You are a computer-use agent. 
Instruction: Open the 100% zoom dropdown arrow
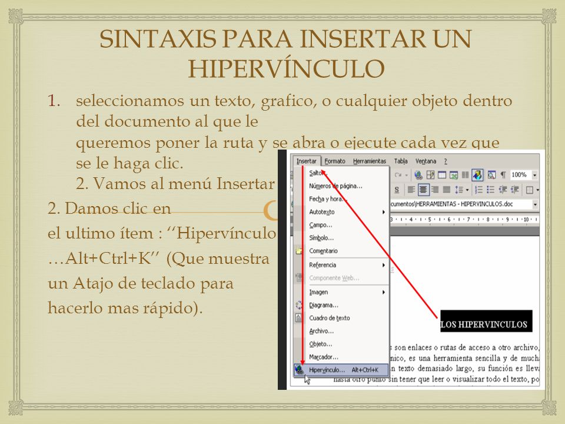click(x=535, y=175)
